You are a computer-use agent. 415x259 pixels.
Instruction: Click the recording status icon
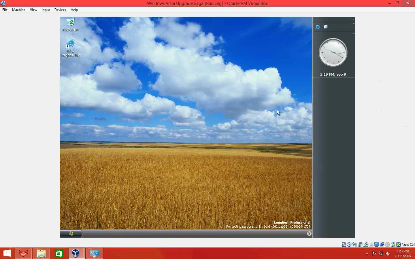pyautogui.click(x=382, y=245)
